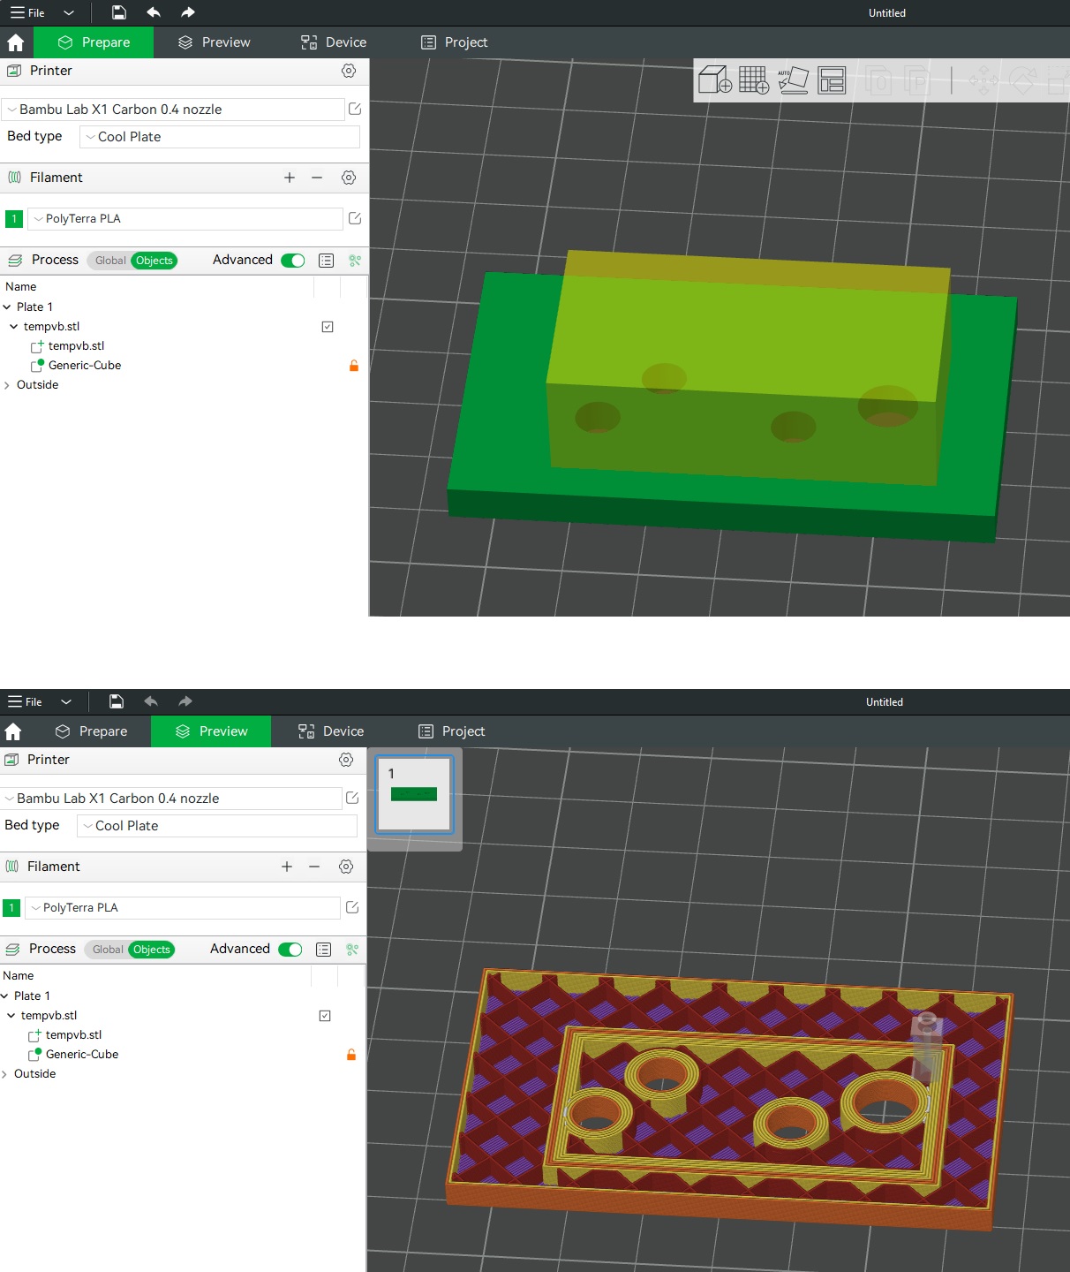Collapse the tempvb.stl parent node, Prepare-view window

tap(13, 327)
